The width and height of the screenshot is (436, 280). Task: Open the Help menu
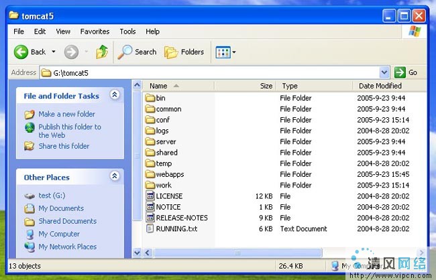[x=153, y=31]
